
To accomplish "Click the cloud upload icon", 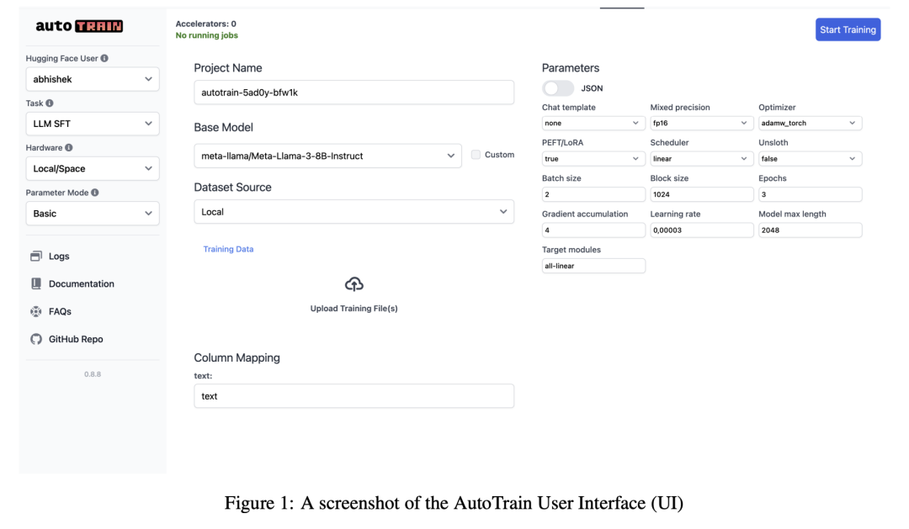I will pos(354,284).
